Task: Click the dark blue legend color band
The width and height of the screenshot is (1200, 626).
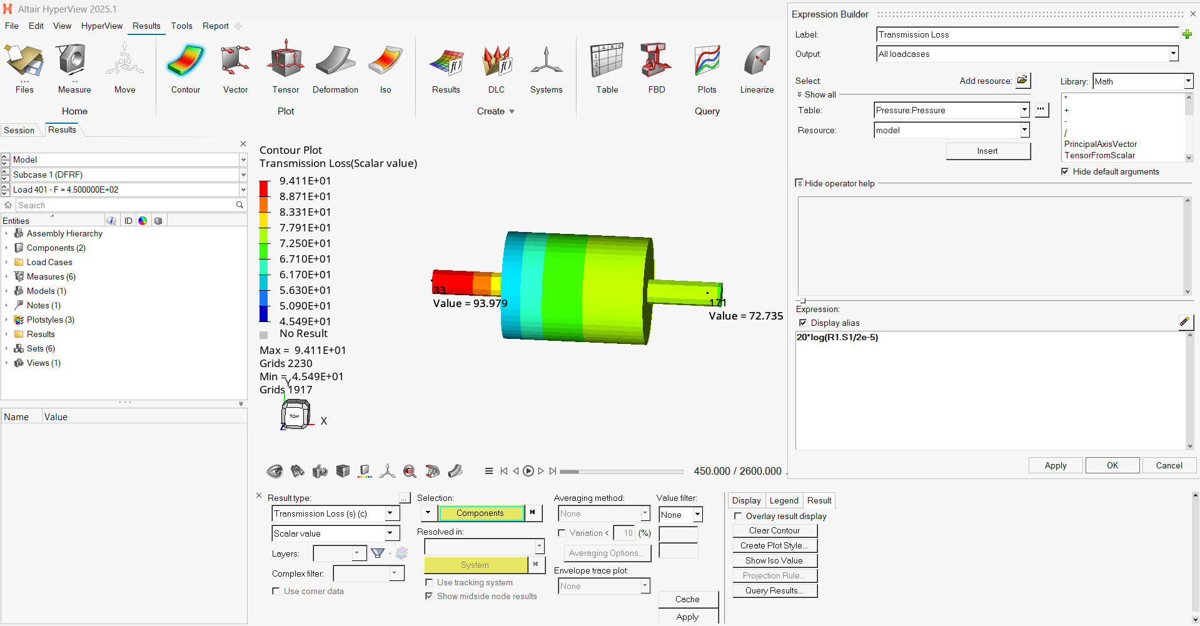Action: [265, 313]
